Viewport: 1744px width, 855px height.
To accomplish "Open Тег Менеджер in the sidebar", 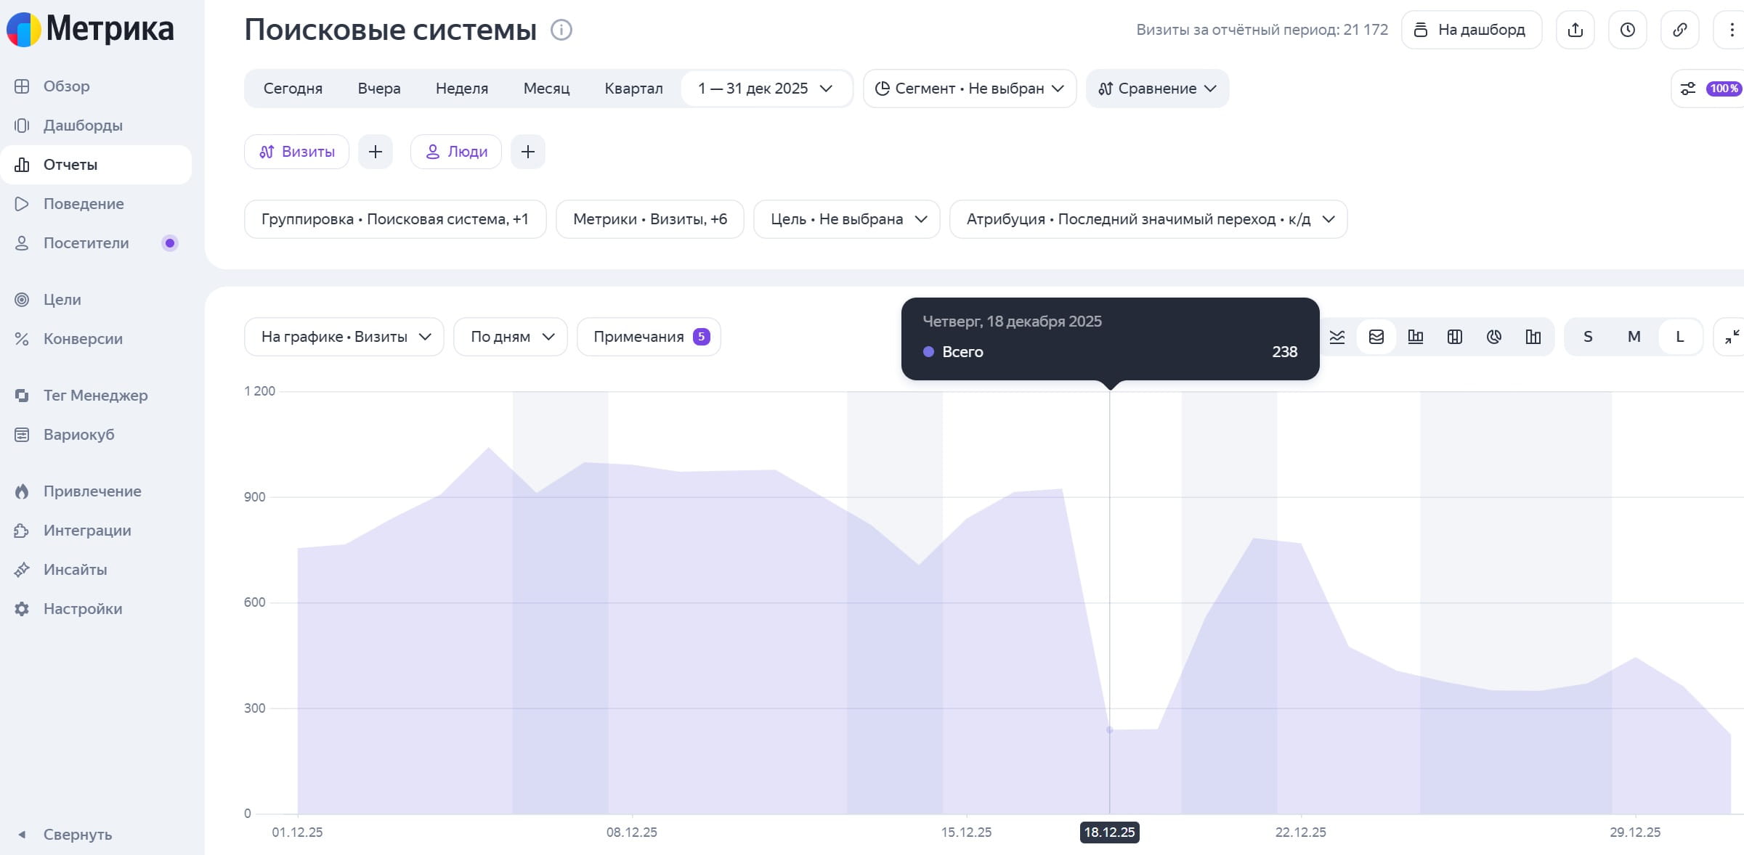I will (96, 396).
